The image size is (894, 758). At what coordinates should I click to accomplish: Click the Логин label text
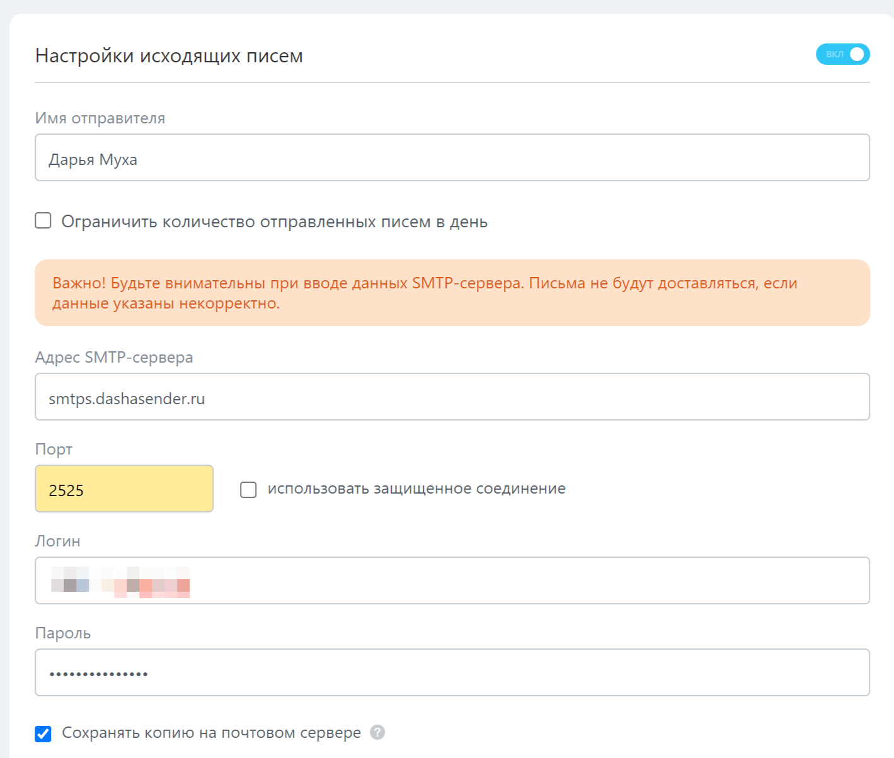click(x=58, y=541)
